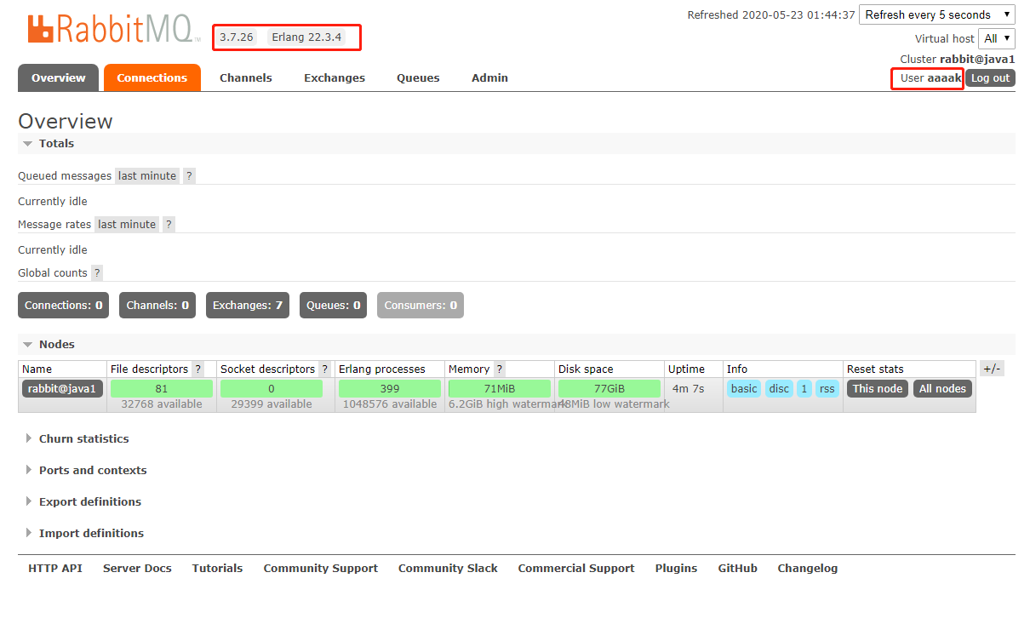Screen dimensions: 1030x624
Task: Open the HTTP API link
Action: pyautogui.click(x=55, y=568)
